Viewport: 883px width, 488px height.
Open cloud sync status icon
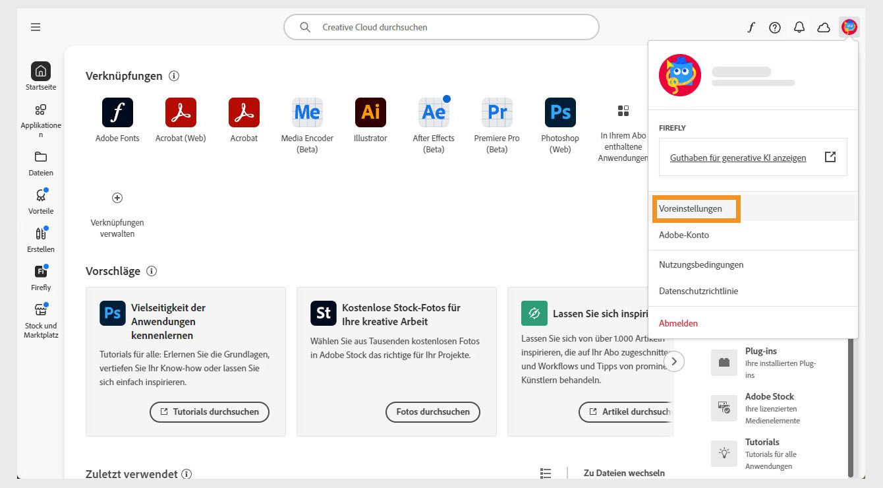(824, 27)
